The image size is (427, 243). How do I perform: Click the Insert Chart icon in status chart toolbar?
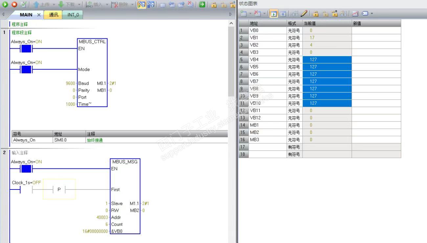click(x=243, y=13)
